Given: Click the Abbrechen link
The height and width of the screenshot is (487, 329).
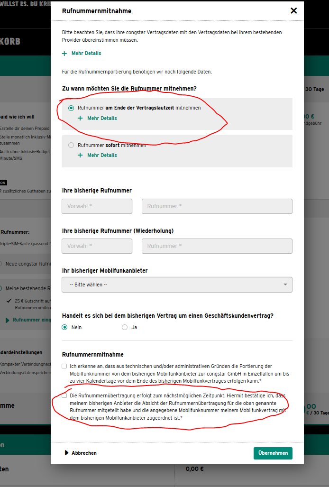Looking at the screenshot, I should coord(84,453).
